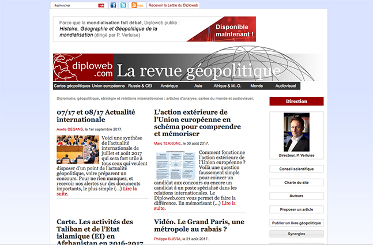Click the Synergies button
This screenshot has width=373, height=245.
click(296, 234)
